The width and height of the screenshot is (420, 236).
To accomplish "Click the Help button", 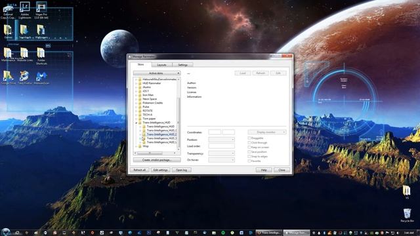I will click(x=264, y=170).
